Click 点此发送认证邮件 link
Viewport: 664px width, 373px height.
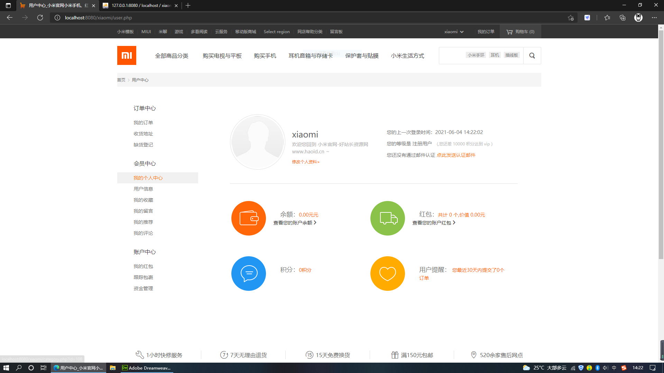tap(456, 155)
